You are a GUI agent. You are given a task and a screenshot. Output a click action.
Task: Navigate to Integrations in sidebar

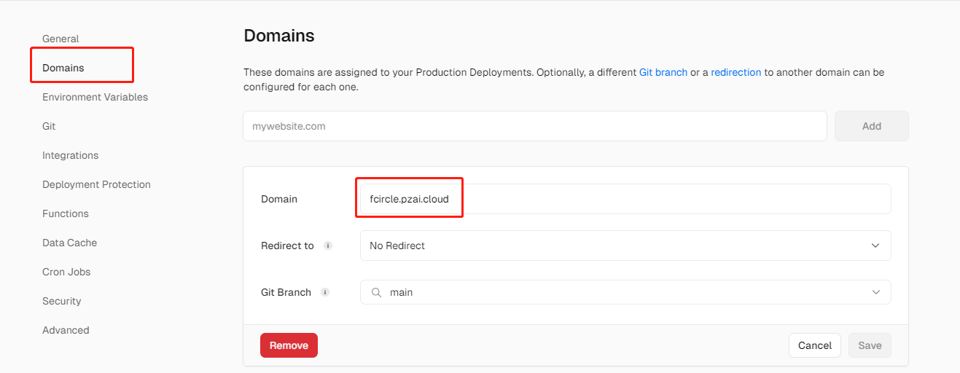tap(70, 155)
